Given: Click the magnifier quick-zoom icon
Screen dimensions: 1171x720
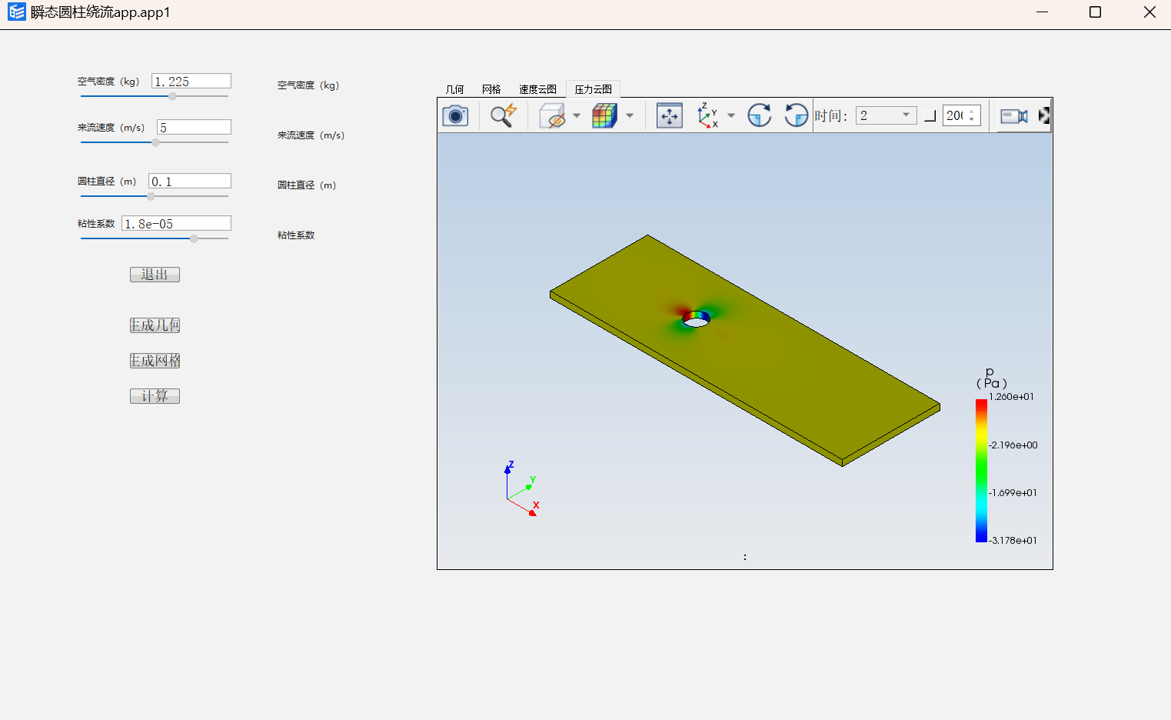Looking at the screenshot, I should [x=504, y=116].
